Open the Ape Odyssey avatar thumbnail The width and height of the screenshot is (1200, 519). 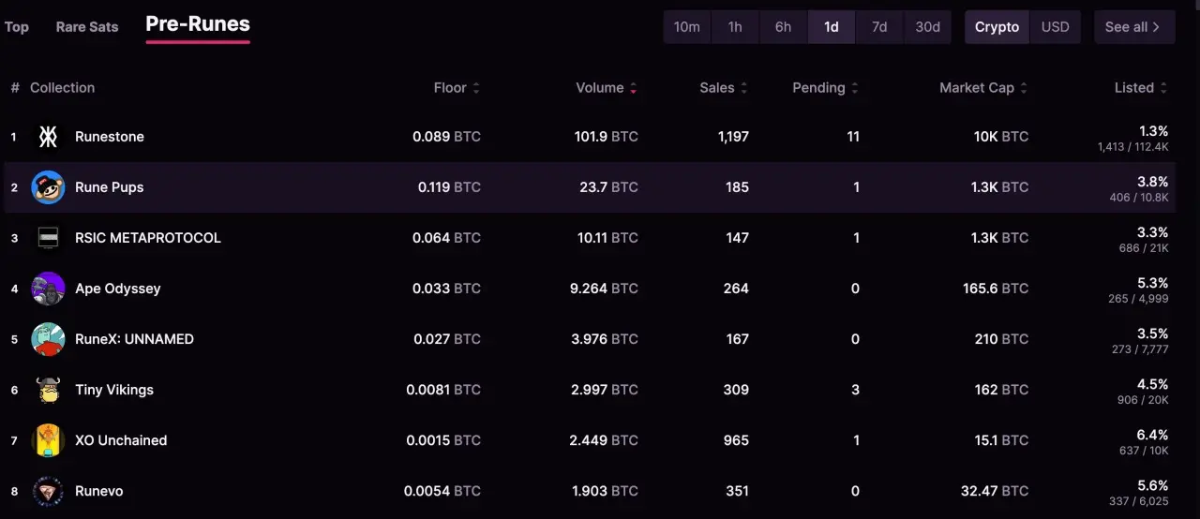pyautogui.click(x=48, y=289)
